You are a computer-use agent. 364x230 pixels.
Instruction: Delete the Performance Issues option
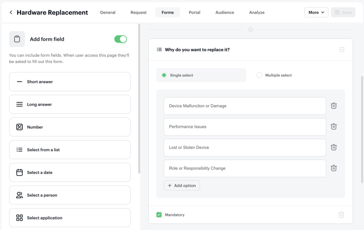pyautogui.click(x=334, y=127)
